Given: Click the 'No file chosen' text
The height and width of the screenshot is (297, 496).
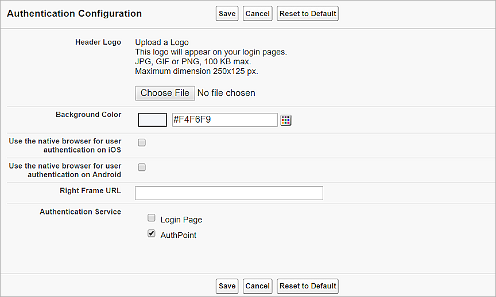Looking at the screenshot, I should click(226, 93).
